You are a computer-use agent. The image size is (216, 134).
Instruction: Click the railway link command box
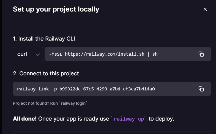(x=105, y=89)
